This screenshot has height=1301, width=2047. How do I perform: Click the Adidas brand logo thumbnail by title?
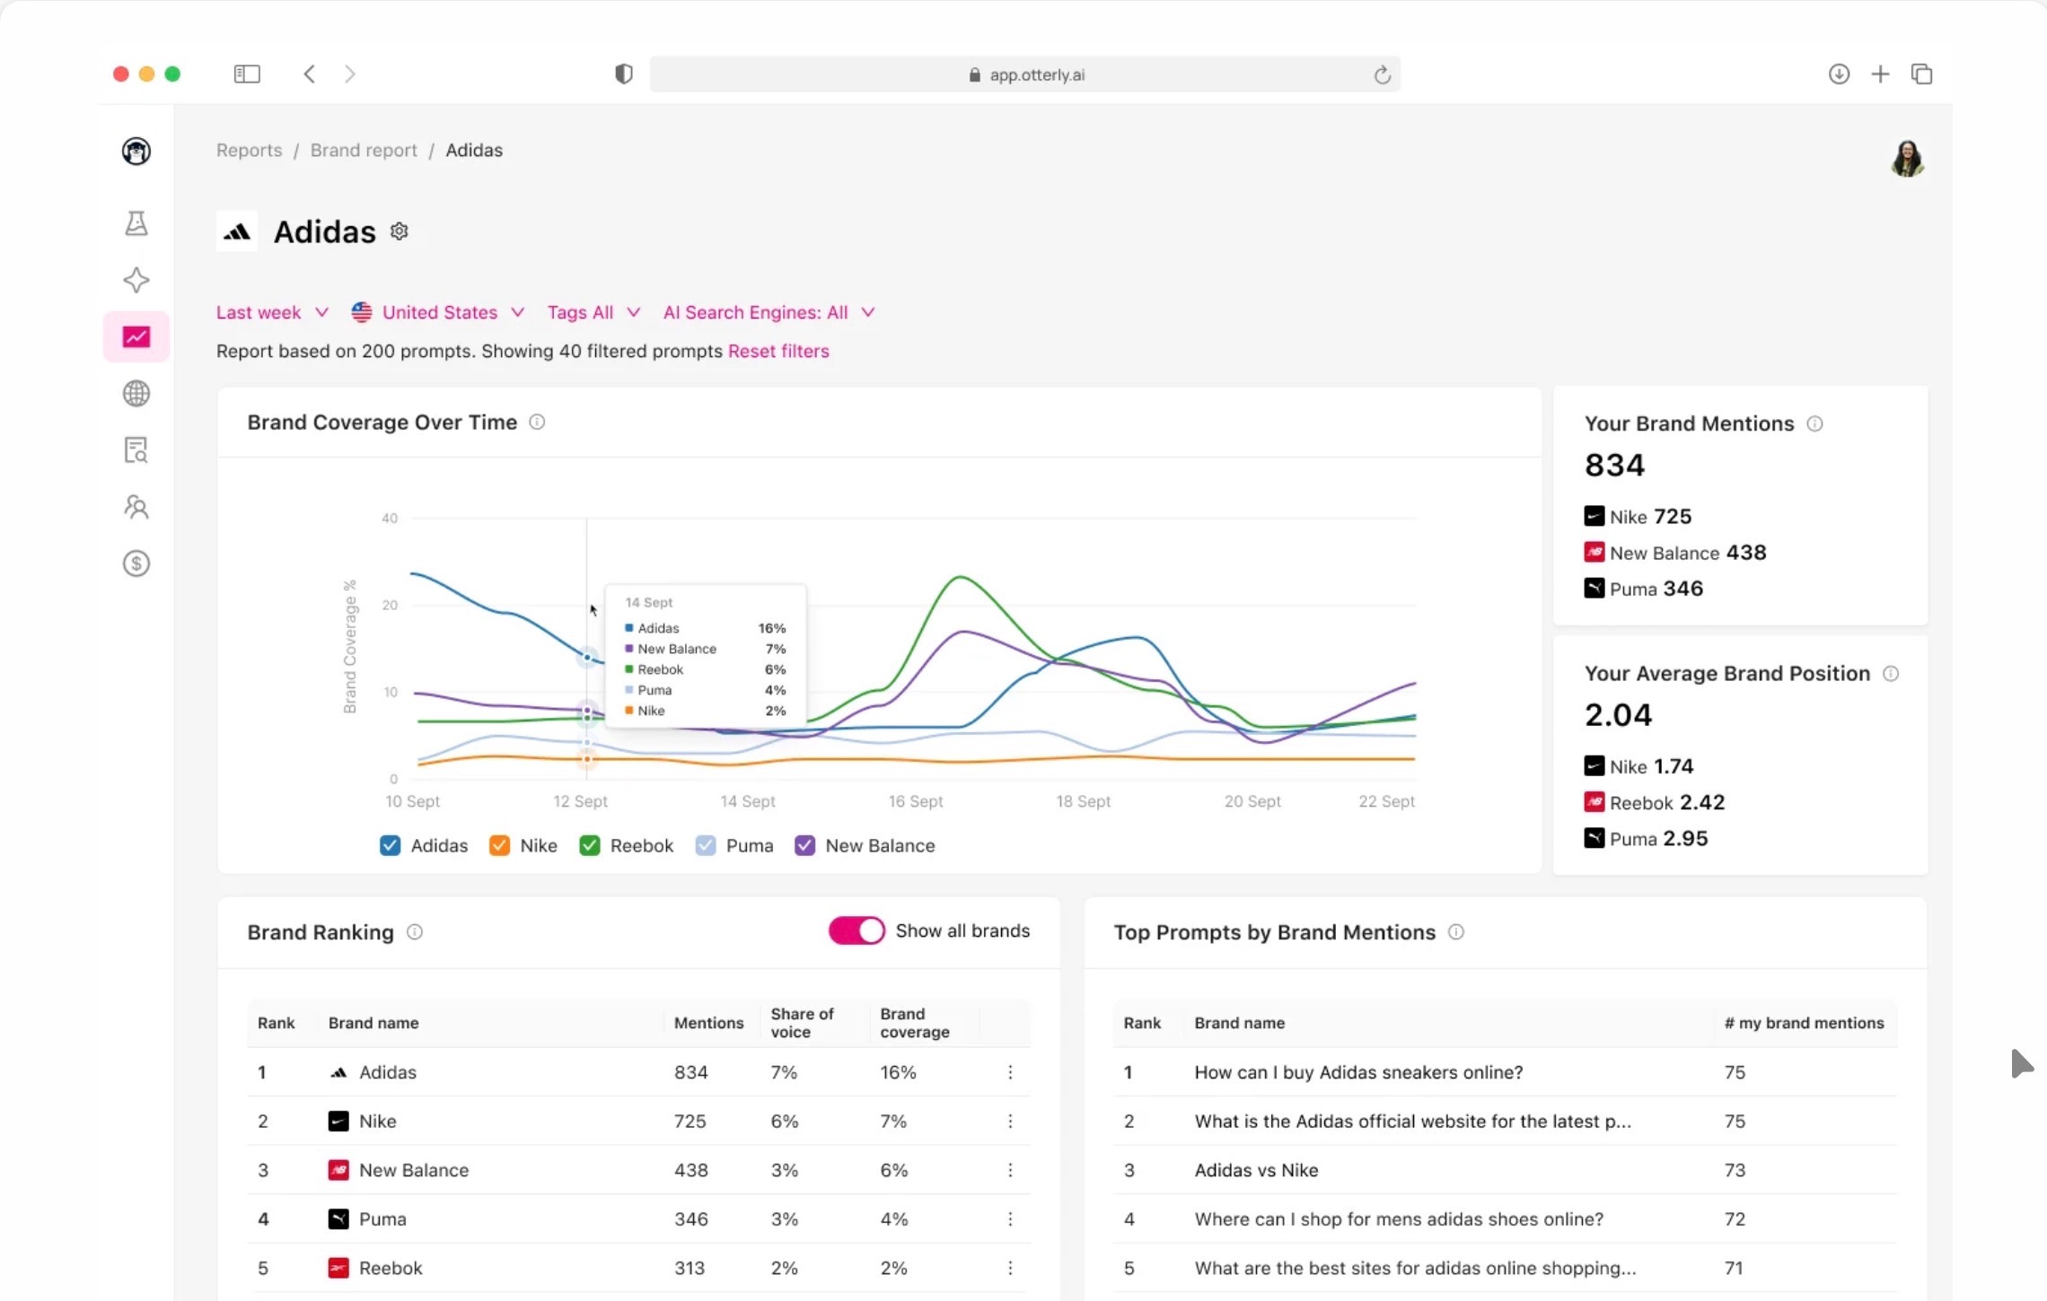[237, 231]
